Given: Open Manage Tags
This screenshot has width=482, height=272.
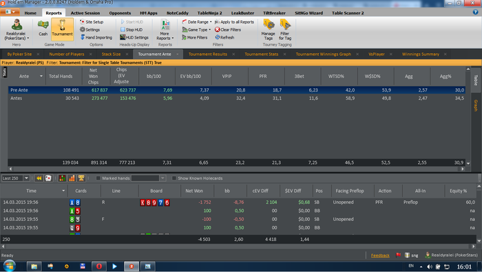Looking at the screenshot, I should pyautogui.click(x=269, y=30).
